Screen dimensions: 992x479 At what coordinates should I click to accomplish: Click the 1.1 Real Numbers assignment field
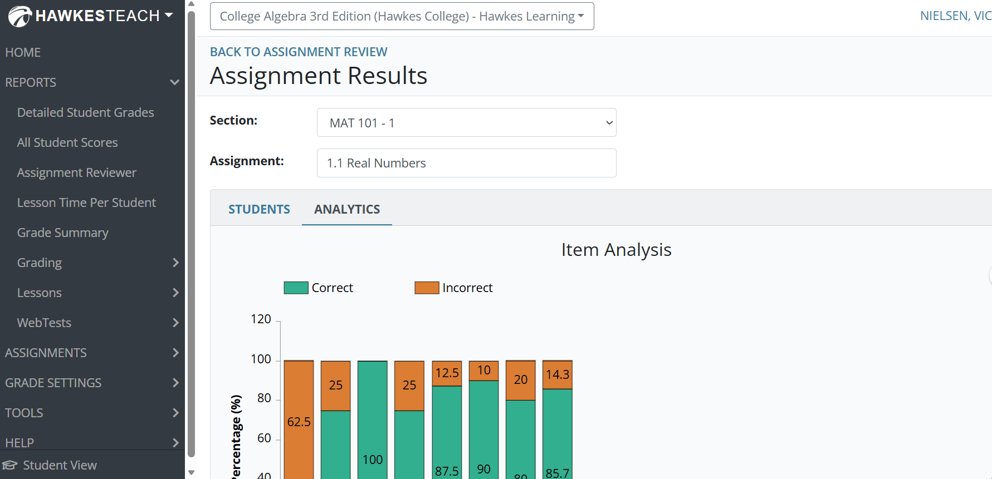tap(466, 163)
